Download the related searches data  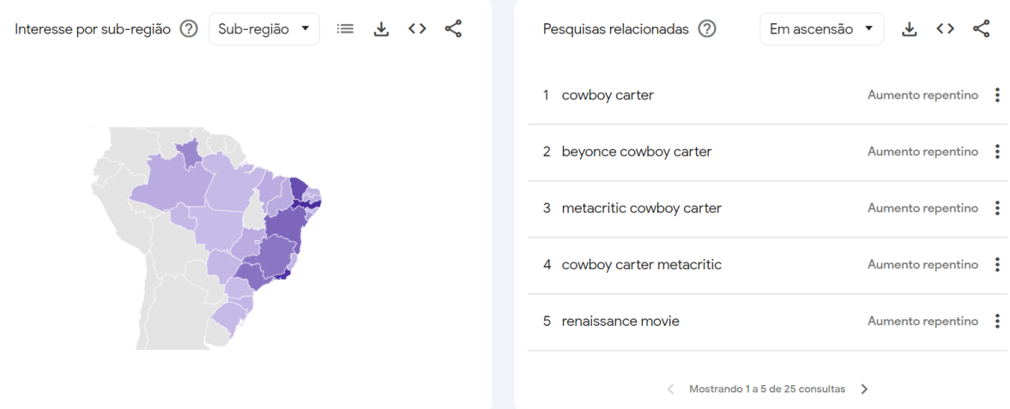pyautogui.click(x=910, y=29)
